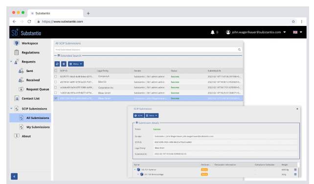Click the search magnifier icon
This screenshot has width=314, height=184.
(x=239, y=49)
